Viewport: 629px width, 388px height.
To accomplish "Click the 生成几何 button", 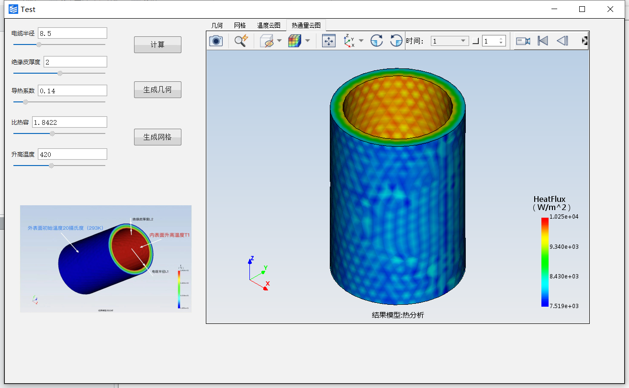I will (x=157, y=89).
